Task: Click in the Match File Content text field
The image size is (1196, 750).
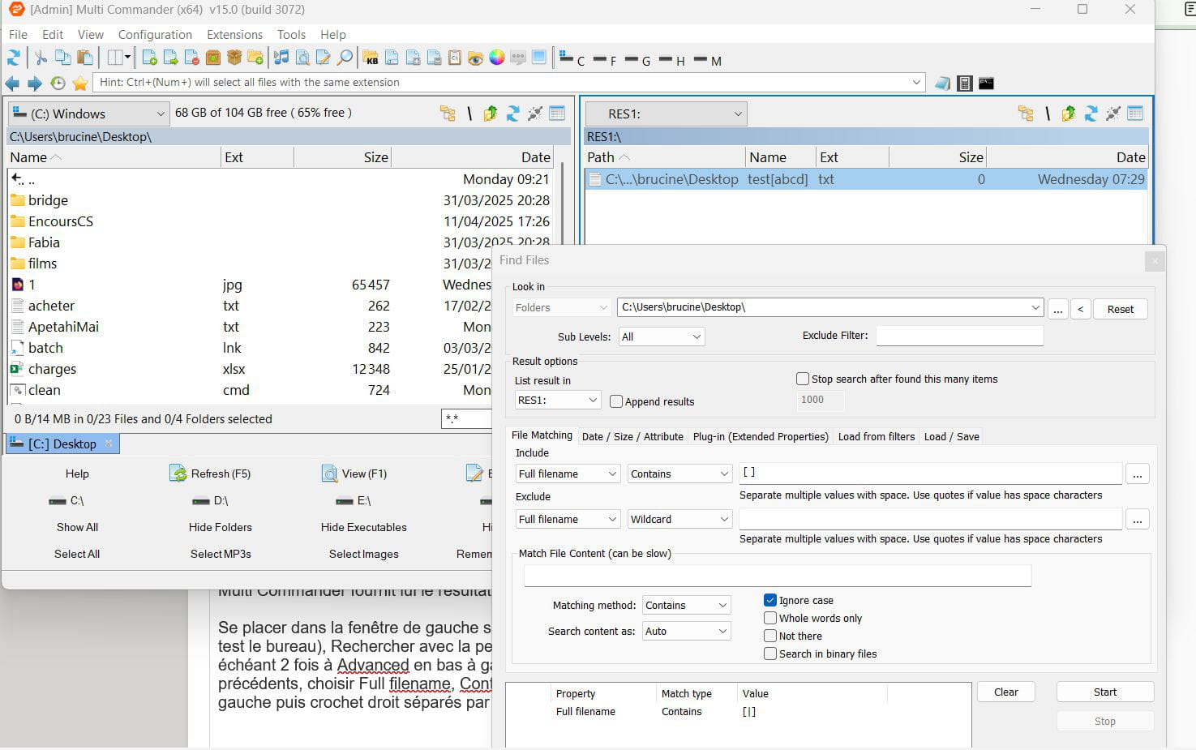Action: pyautogui.click(x=778, y=576)
